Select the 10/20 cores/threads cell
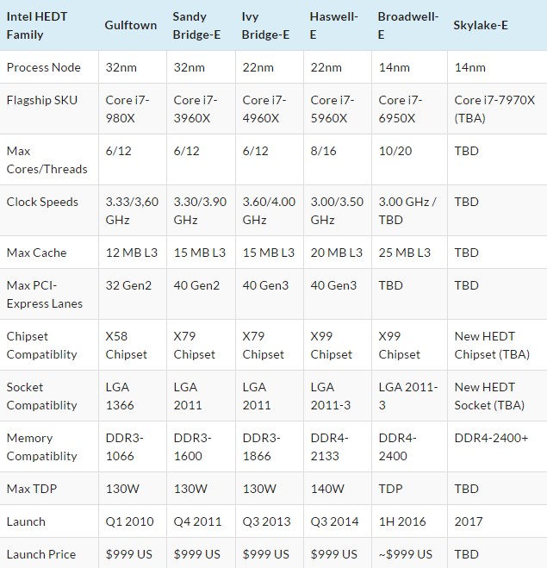Image resolution: width=547 pixels, height=568 pixels. pos(395,151)
